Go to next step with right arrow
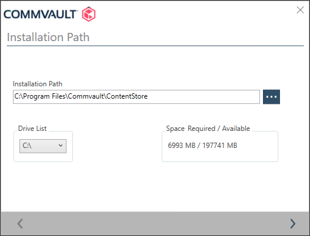310x236 pixels. (x=293, y=224)
